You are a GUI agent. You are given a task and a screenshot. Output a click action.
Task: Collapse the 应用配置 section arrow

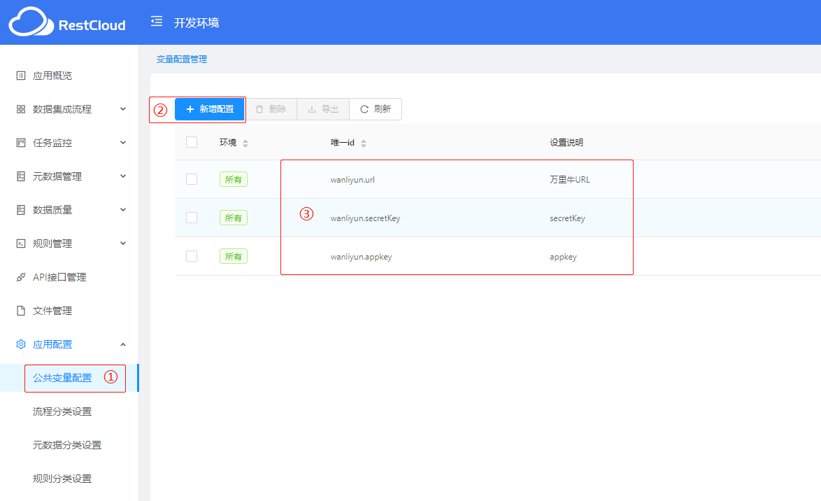[123, 344]
